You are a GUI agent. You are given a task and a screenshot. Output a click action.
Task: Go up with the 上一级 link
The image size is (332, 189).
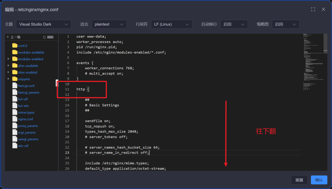(15, 37)
